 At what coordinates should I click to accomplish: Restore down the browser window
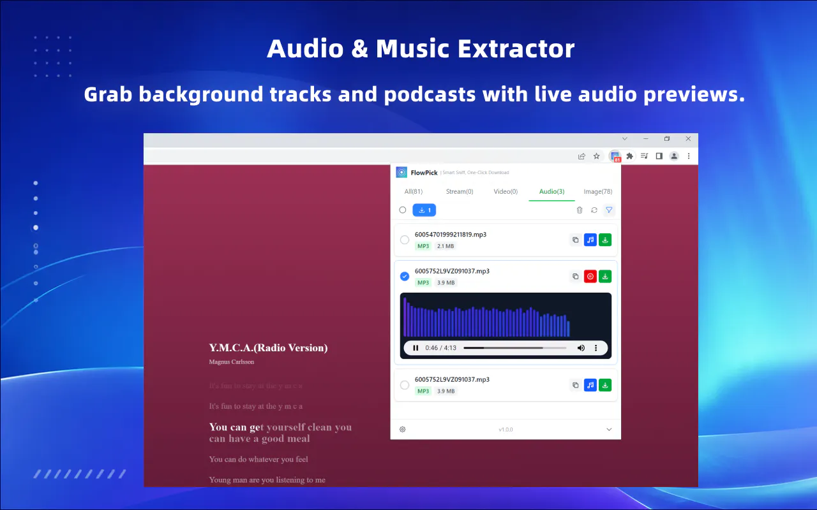[x=667, y=138]
